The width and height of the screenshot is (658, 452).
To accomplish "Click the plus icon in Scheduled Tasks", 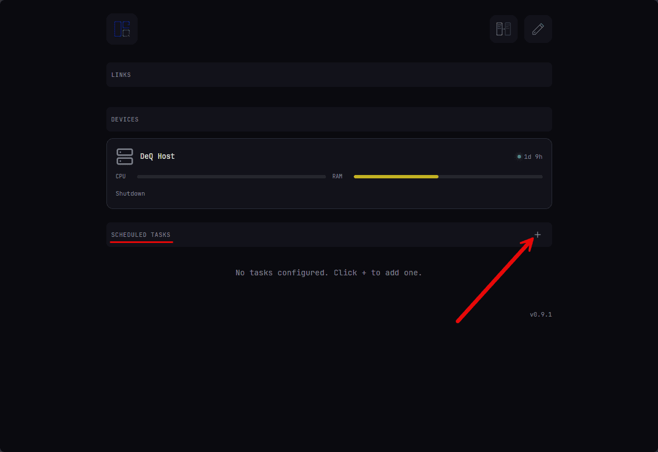I will coord(537,235).
